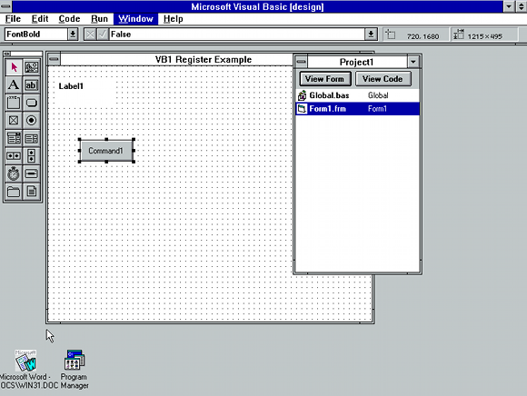Select the Label1 control on the form

[85, 92]
